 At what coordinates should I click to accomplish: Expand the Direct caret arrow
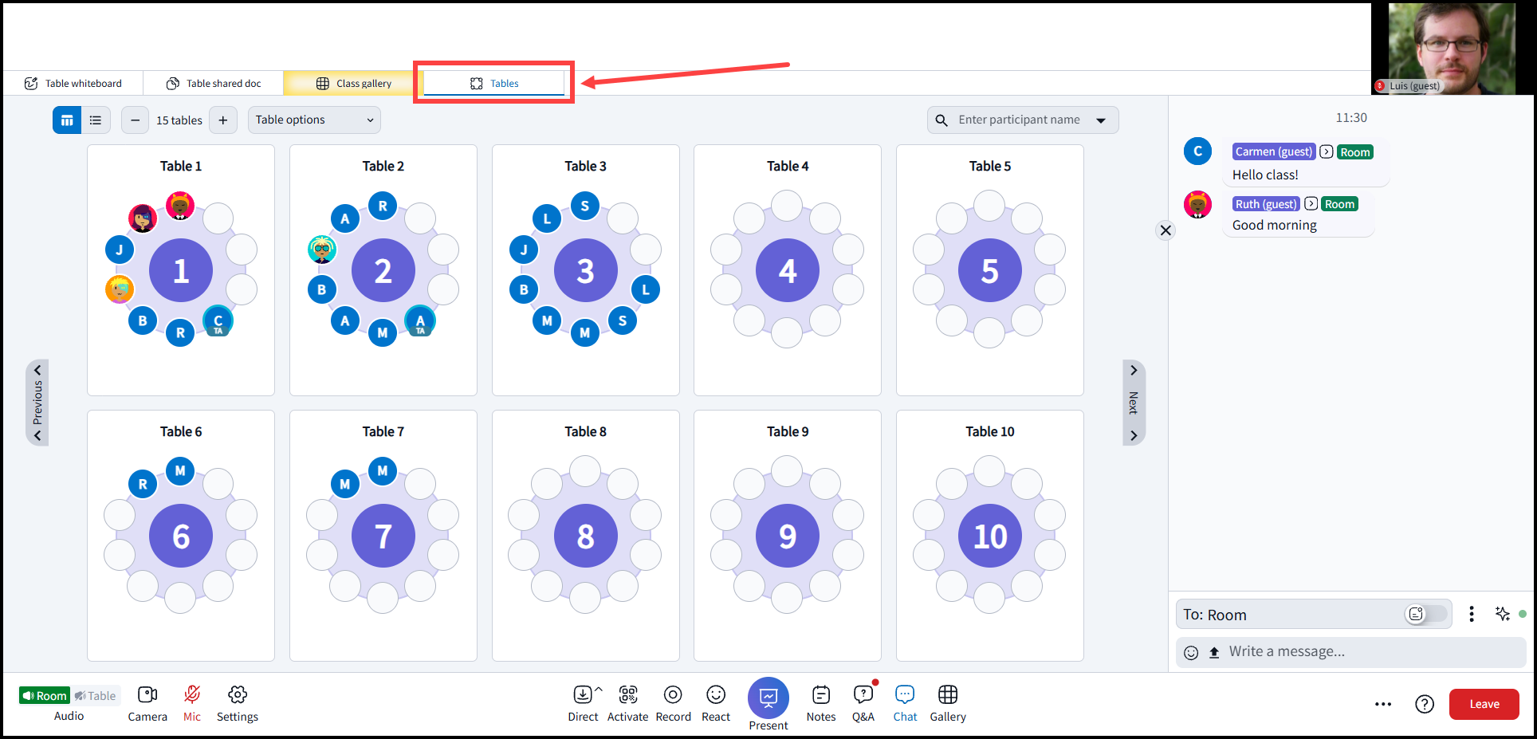click(599, 690)
